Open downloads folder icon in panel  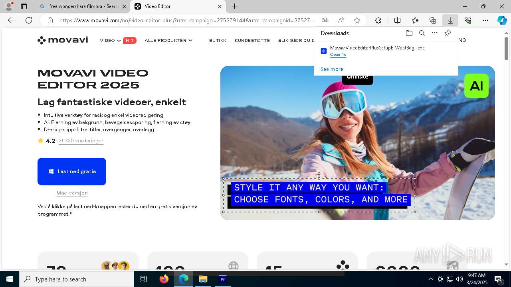tap(409, 33)
